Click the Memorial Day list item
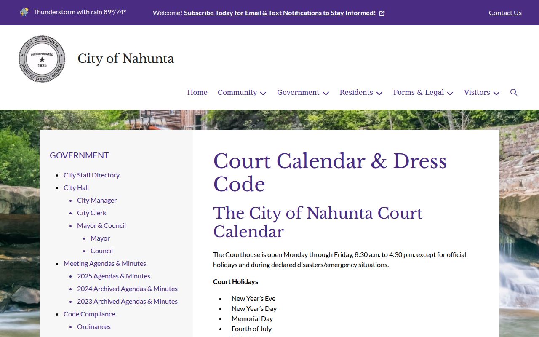 point(252,318)
